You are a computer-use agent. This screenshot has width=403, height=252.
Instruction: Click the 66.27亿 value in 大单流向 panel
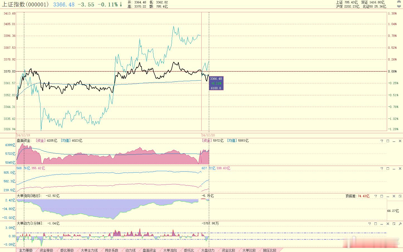(393, 211)
